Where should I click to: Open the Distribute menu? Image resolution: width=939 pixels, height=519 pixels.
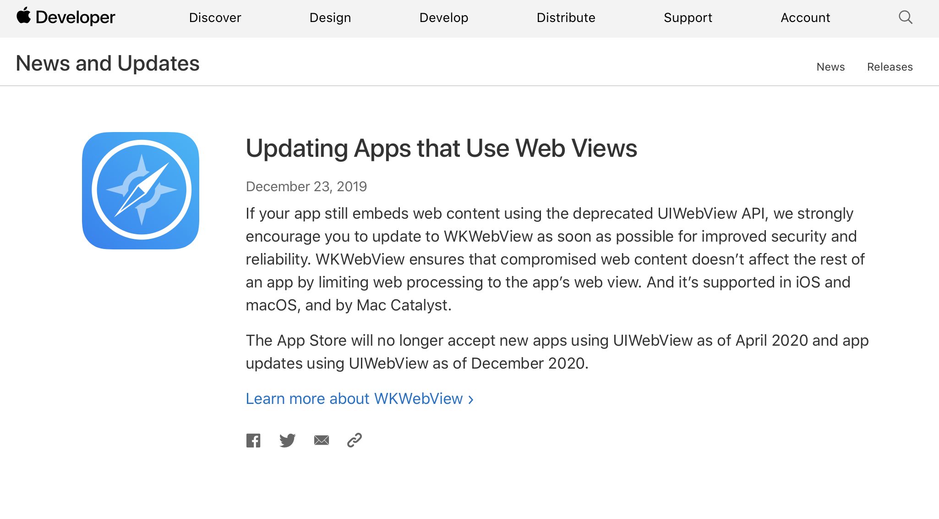pos(566,18)
